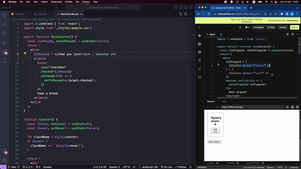Click errors and warnings count in status bar
The image size is (301, 169).
pos(27,167)
